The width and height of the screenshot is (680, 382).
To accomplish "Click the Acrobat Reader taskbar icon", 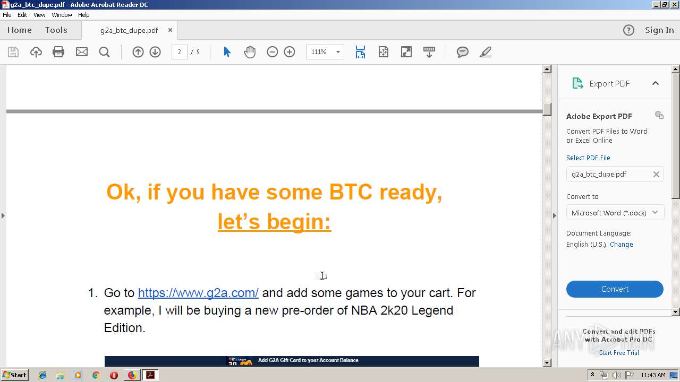I will pos(150,375).
